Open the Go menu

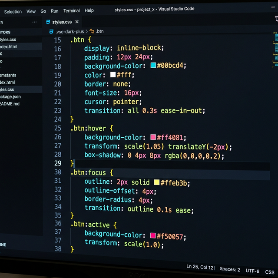(43, 11)
